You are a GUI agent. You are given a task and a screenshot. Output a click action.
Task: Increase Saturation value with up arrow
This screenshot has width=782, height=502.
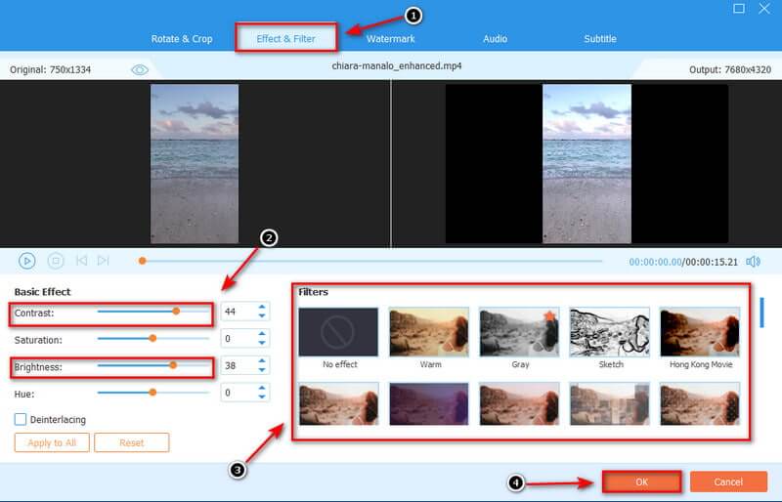(262, 334)
